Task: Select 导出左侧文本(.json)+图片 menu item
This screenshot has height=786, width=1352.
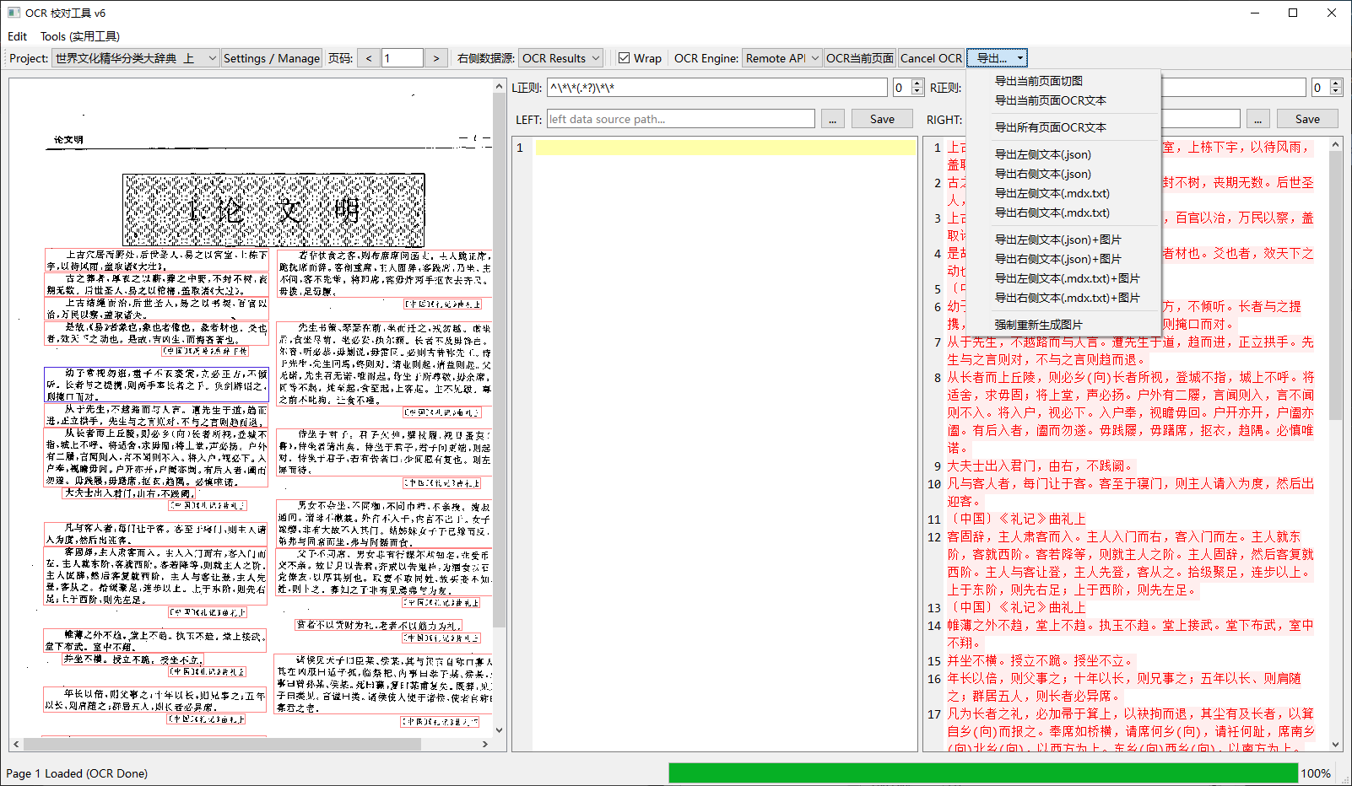Action: [x=1063, y=240]
